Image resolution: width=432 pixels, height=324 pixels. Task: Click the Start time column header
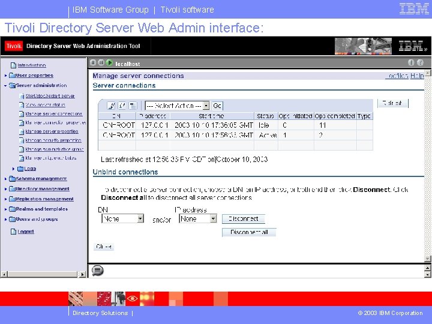click(x=212, y=116)
